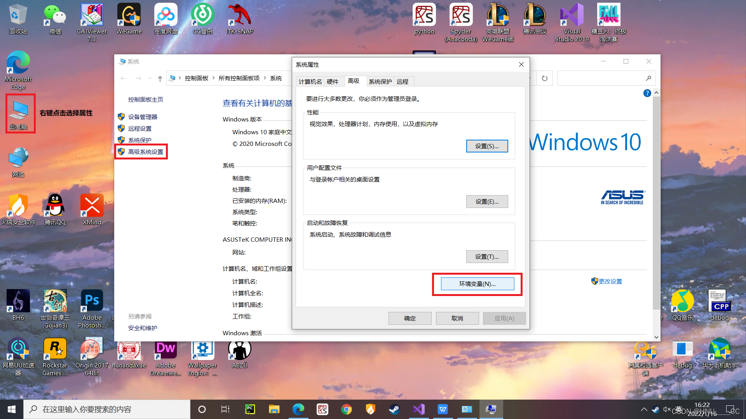The image size is (746, 419).
Task: Switch to the 硬件 tab
Action: pyautogui.click(x=333, y=81)
